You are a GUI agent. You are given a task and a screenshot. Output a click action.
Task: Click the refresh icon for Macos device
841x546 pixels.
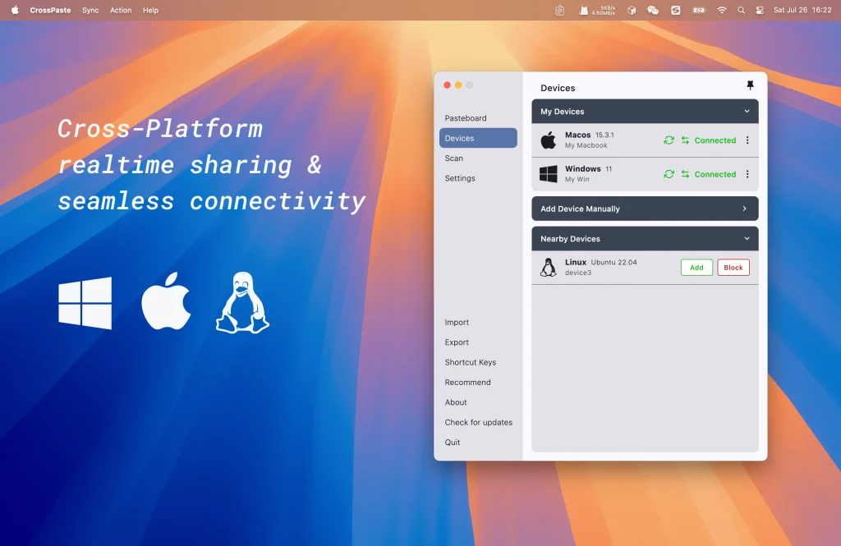coord(669,140)
